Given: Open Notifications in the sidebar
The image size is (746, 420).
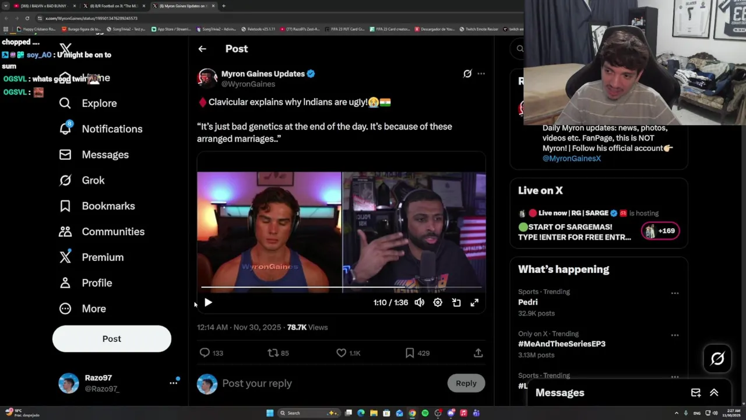Looking at the screenshot, I should pos(101,129).
